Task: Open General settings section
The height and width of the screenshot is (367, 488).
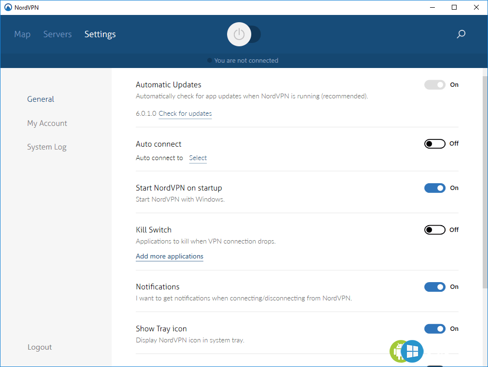Action: tap(41, 99)
